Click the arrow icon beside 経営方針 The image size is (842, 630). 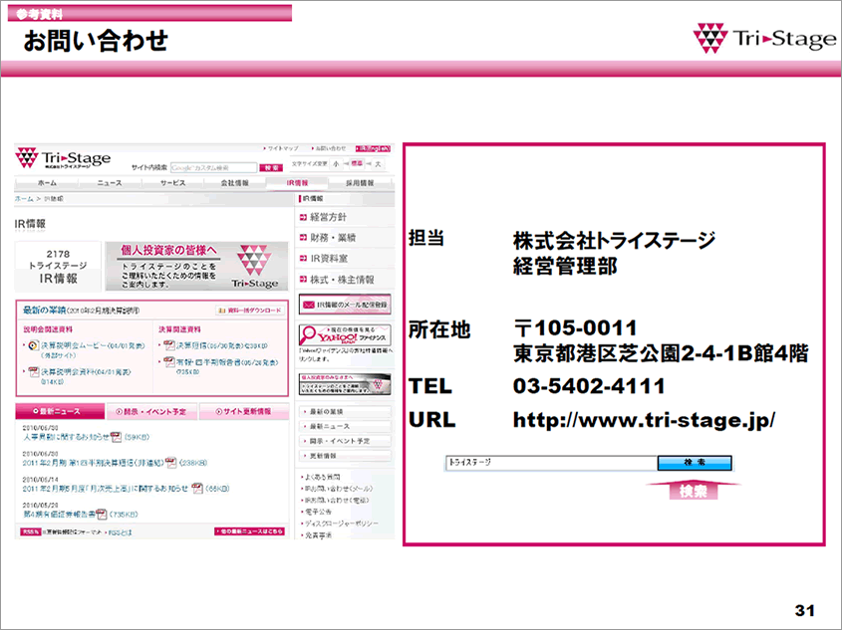click(x=303, y=217)
